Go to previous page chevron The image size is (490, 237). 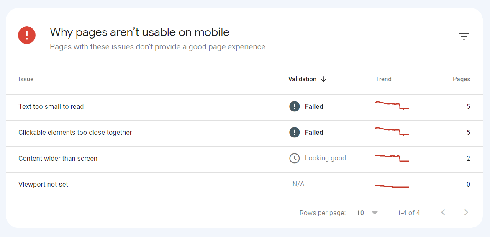point(443,213)
